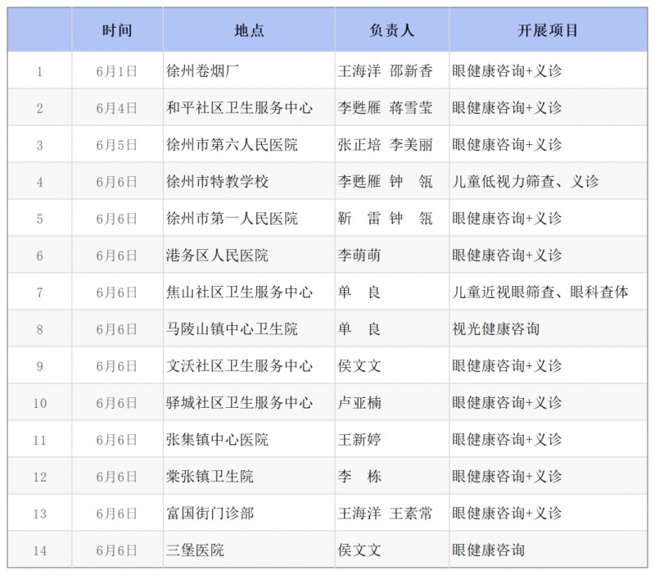Select 侯文文 in 文沃社区 row
The height and width of the screenshot is (575, 655).
[x=359, y=365]
